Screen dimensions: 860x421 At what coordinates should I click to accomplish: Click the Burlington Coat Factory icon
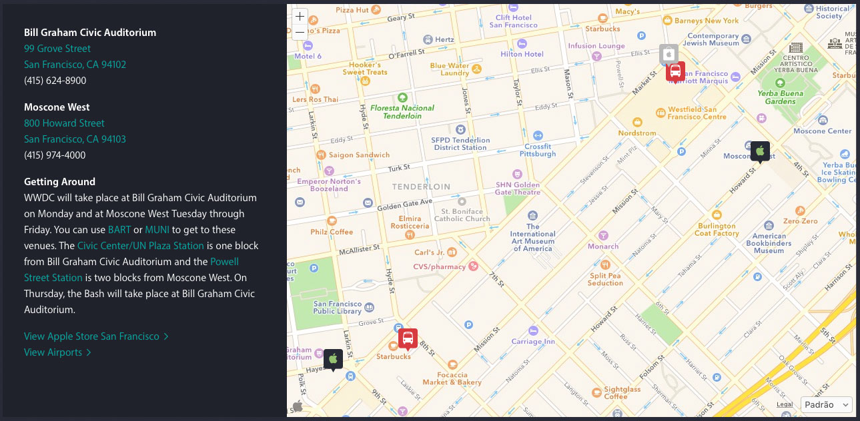(x=717, y=215)
